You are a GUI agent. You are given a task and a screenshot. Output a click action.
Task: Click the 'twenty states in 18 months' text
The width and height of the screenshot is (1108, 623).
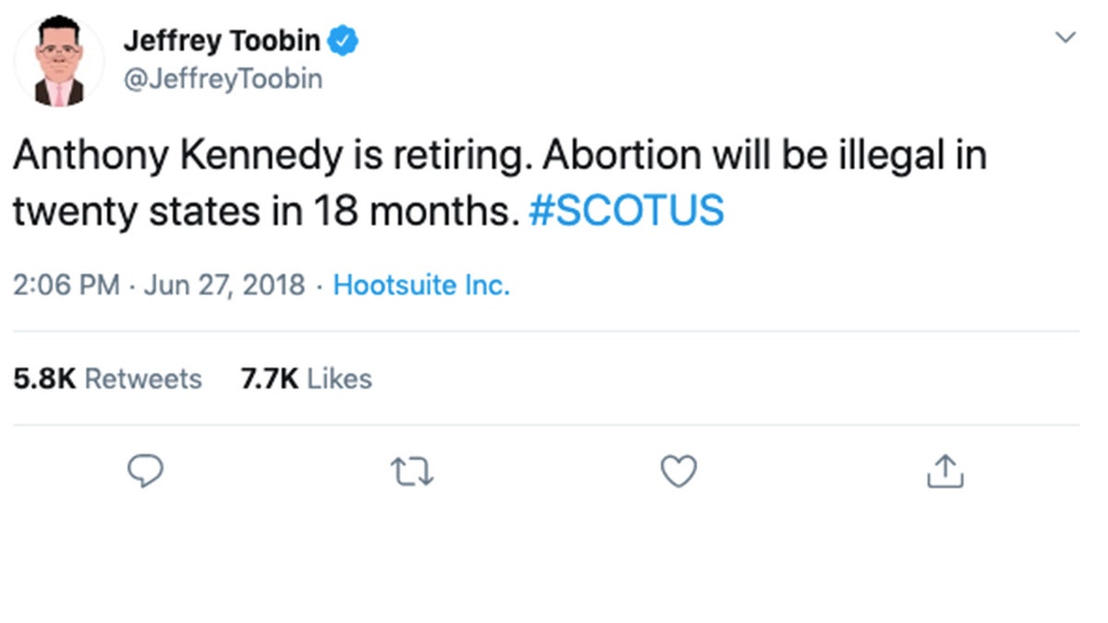pos(260,211)
